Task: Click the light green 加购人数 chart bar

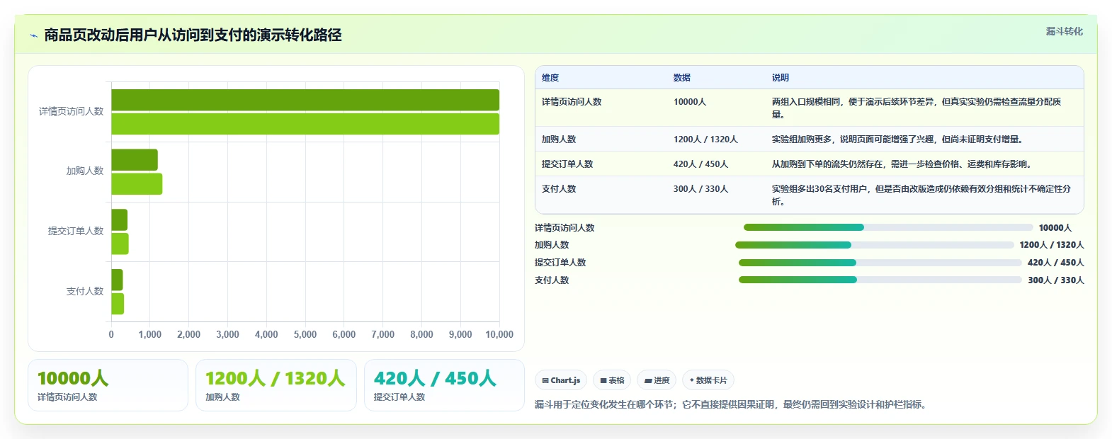Action: [137, 184]
